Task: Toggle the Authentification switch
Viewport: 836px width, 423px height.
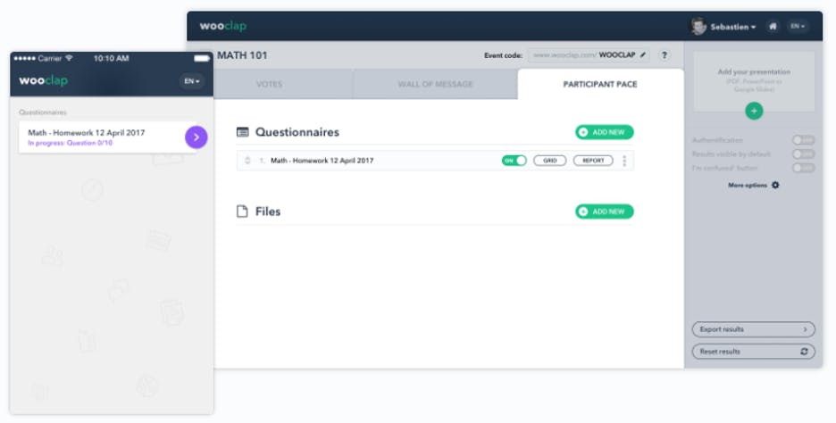Action: pyautogui.click(x=803, y=140)
